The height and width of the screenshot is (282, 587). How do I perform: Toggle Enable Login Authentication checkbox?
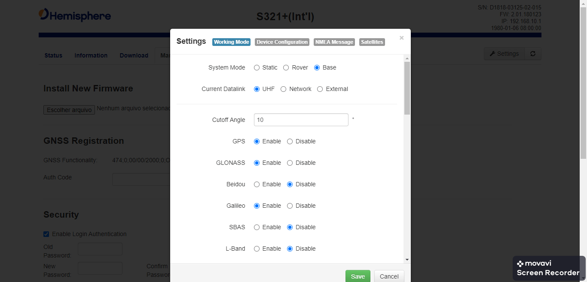coord(46,234)
